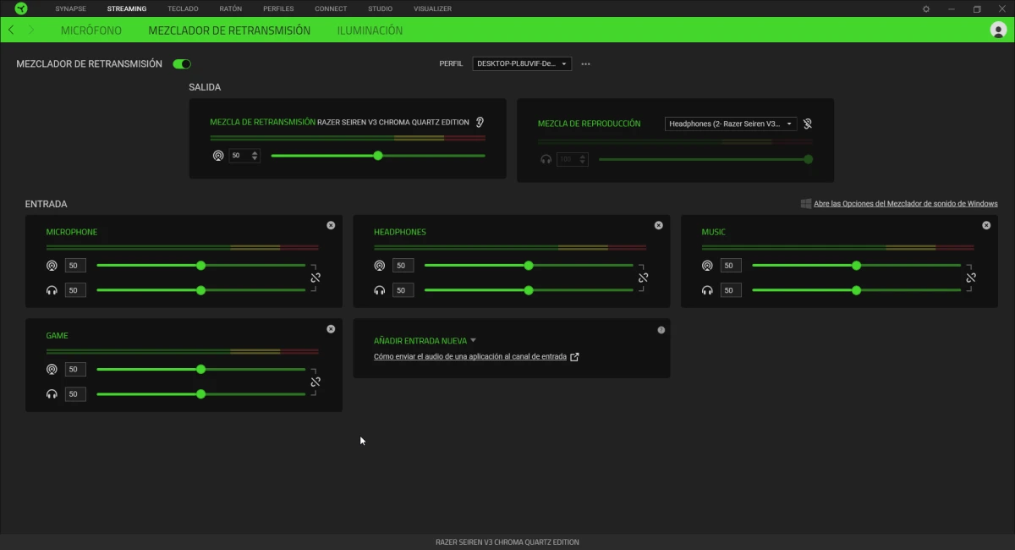Image resolution: width=1015 pixels, height=550 pixels.
Task: Click the Razer logo icon
Action: [21, 8]
